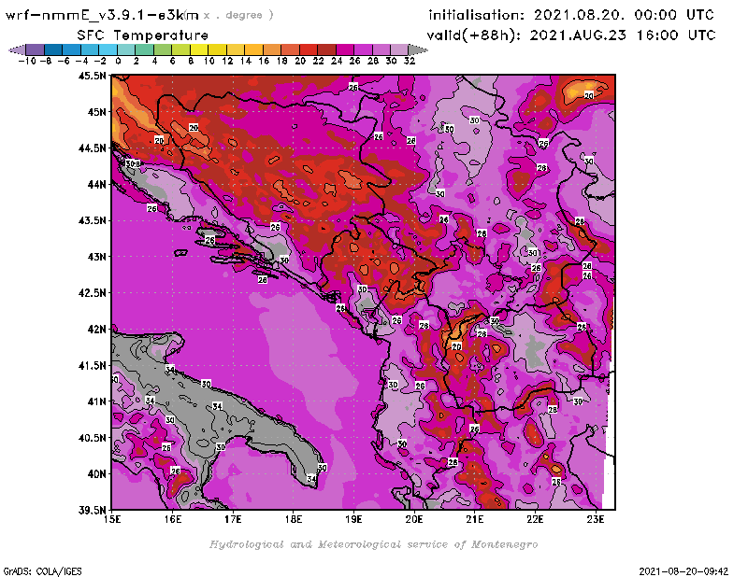Click the sea-green 2 to 4 swatch
This screenshot has width=748, height=577.
(145, 49)
